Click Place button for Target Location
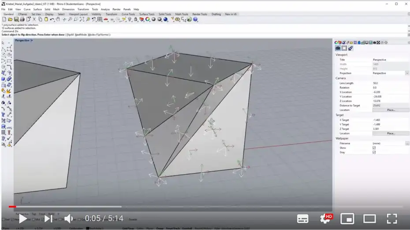This screenshot has width=410, height=230. (x=391, y=133)
